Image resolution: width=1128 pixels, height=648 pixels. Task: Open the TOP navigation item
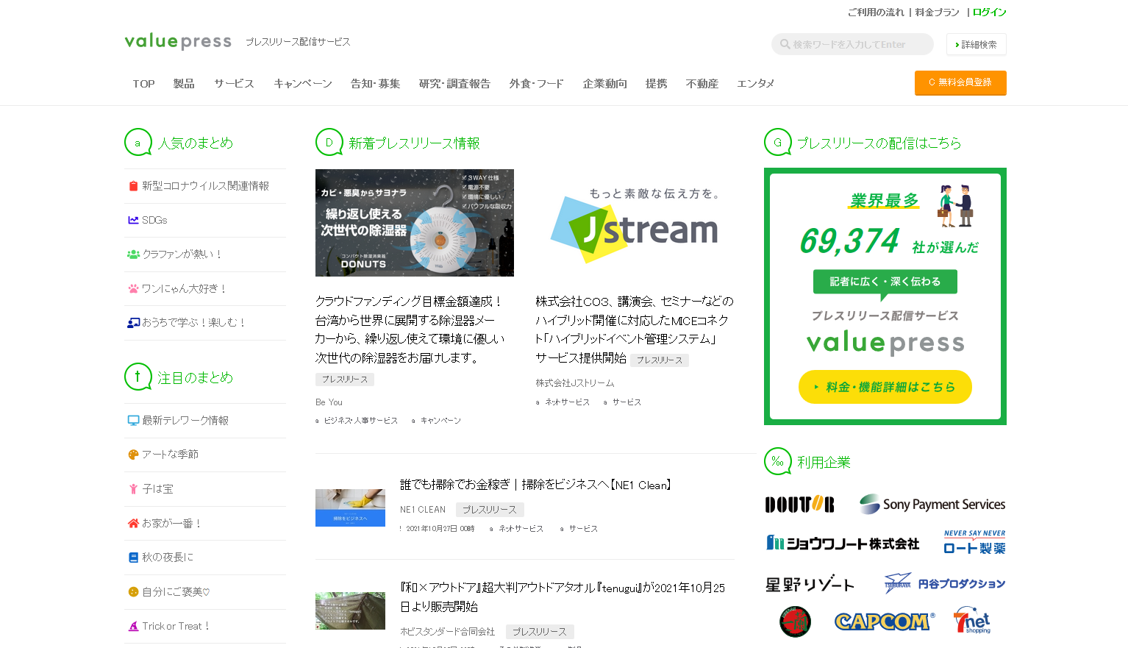[143, 84]
